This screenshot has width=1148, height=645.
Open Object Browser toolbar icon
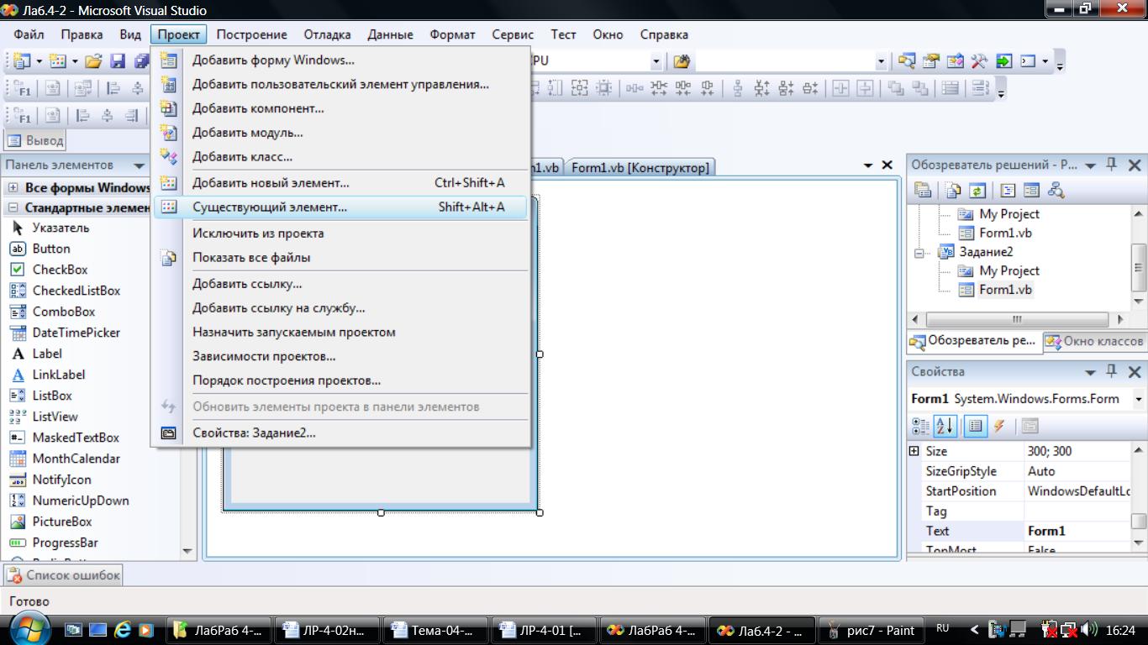(x=955, y=61)
